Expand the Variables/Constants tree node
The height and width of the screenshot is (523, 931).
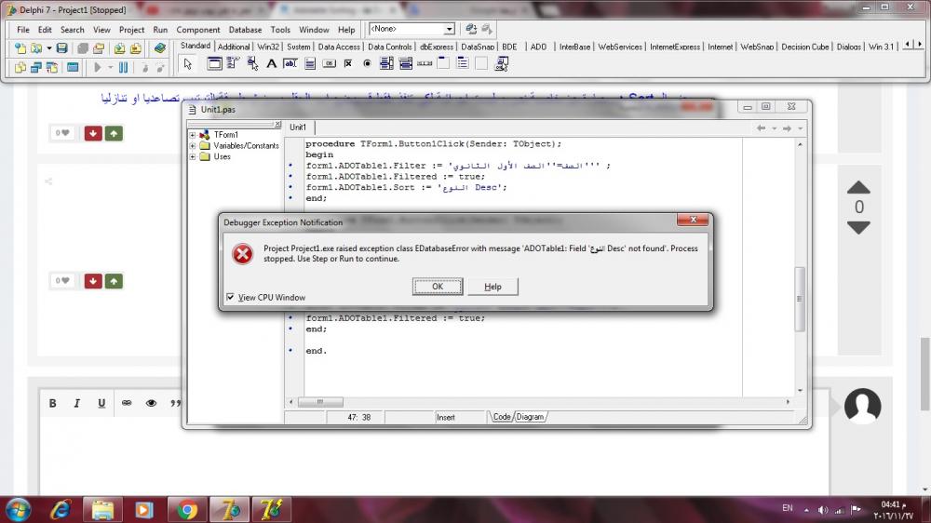point(193,145)
